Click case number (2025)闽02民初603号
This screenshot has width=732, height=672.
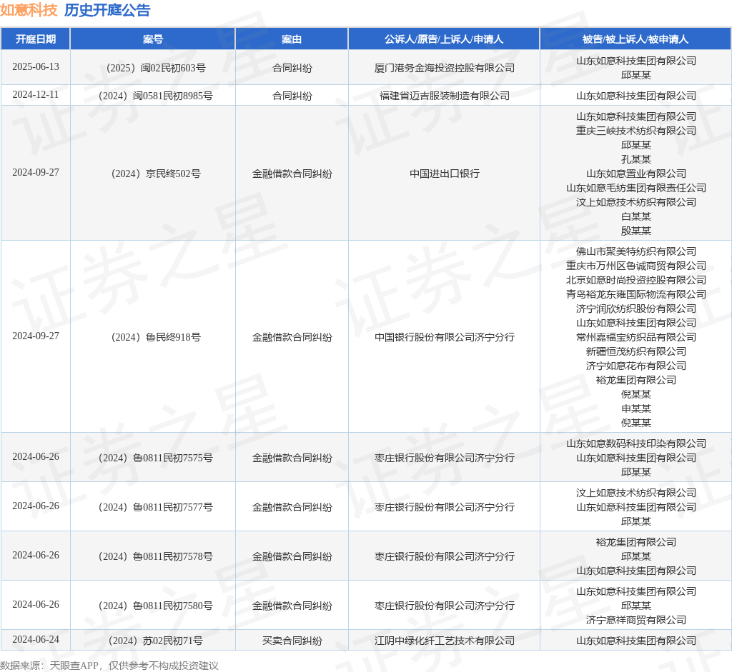[x=155, y=68]
